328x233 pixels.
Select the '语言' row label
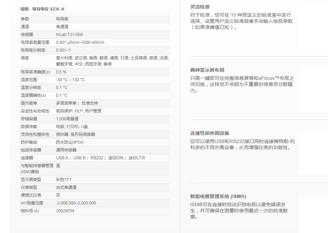(x=25, y=58)
